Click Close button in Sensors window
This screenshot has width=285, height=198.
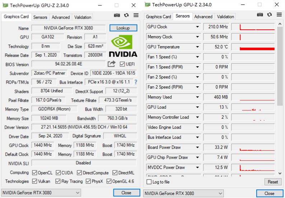(x=269, y=193)
